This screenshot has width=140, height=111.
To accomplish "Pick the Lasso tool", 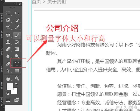I will (8, 20).
